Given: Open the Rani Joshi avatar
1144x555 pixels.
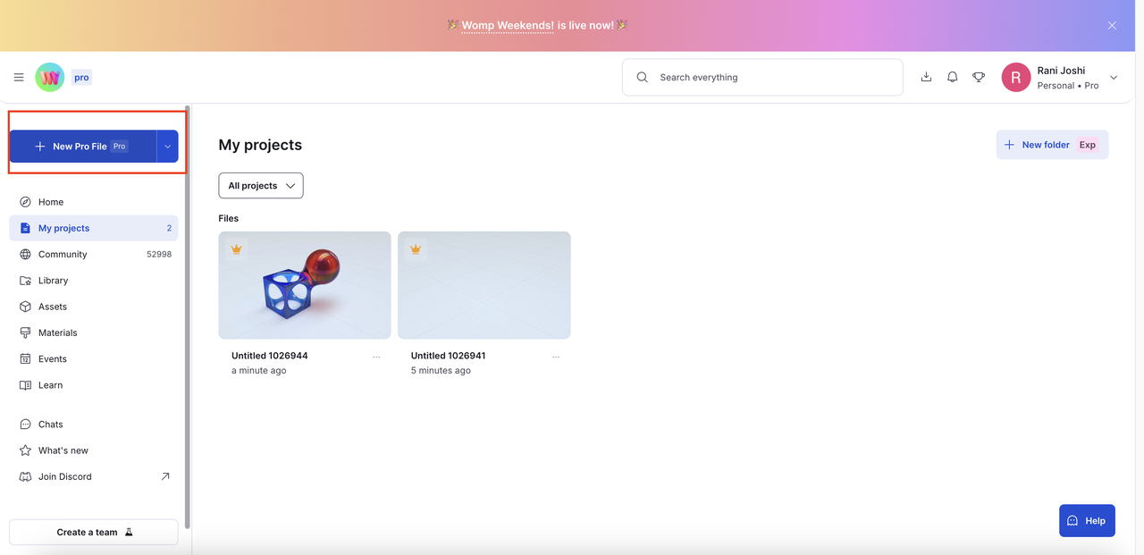Looking at the screenshot, I should click(x=1016, y=78).
